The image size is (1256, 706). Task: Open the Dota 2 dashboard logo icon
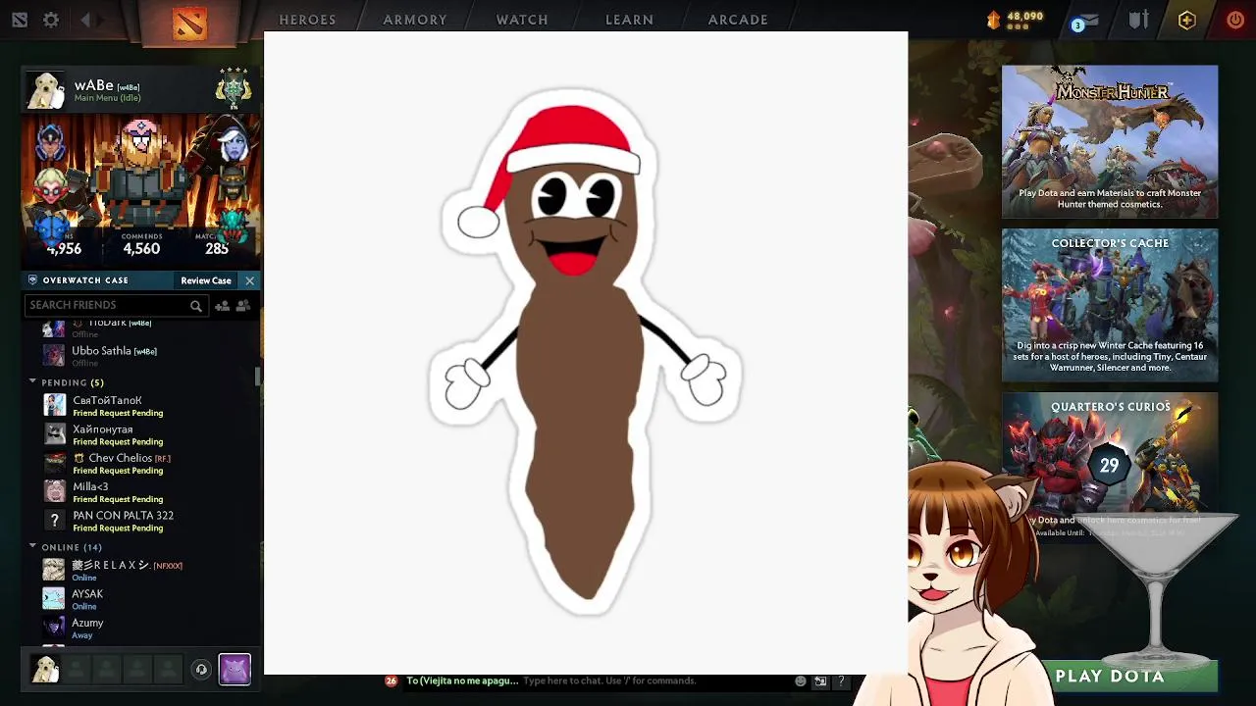(20, 20)
